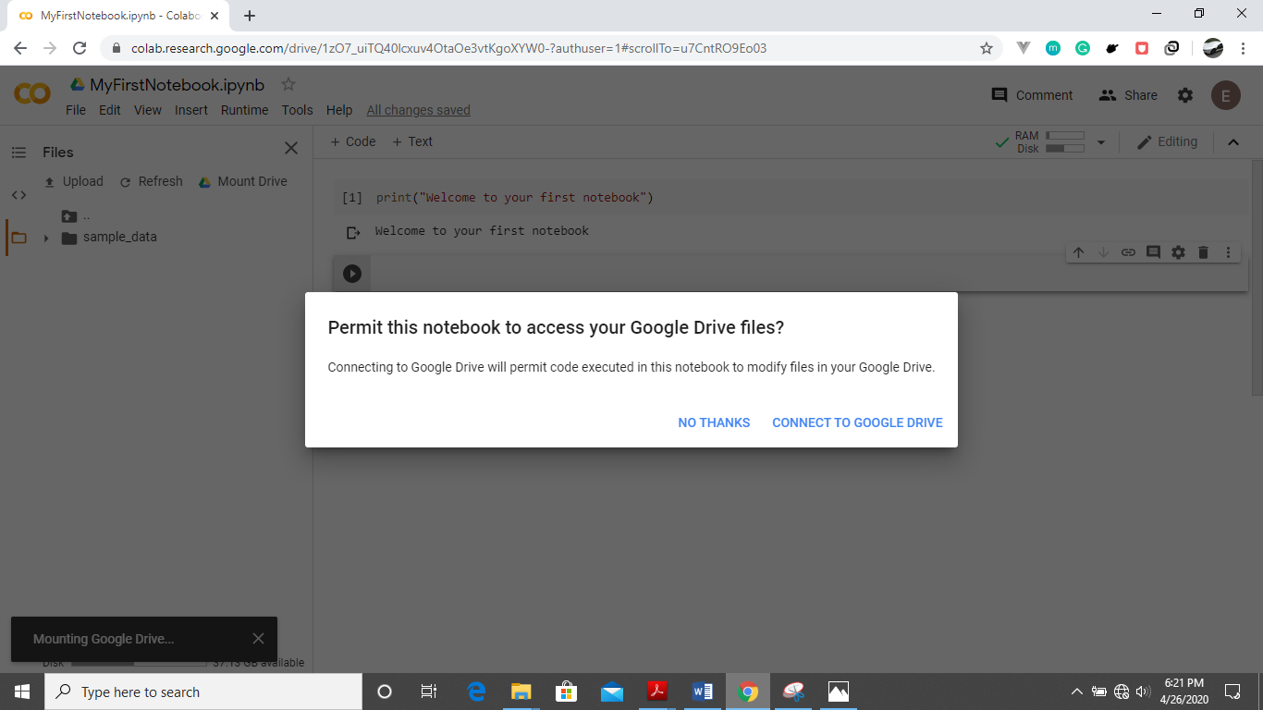Open the table of contents icon

[18, 153]
